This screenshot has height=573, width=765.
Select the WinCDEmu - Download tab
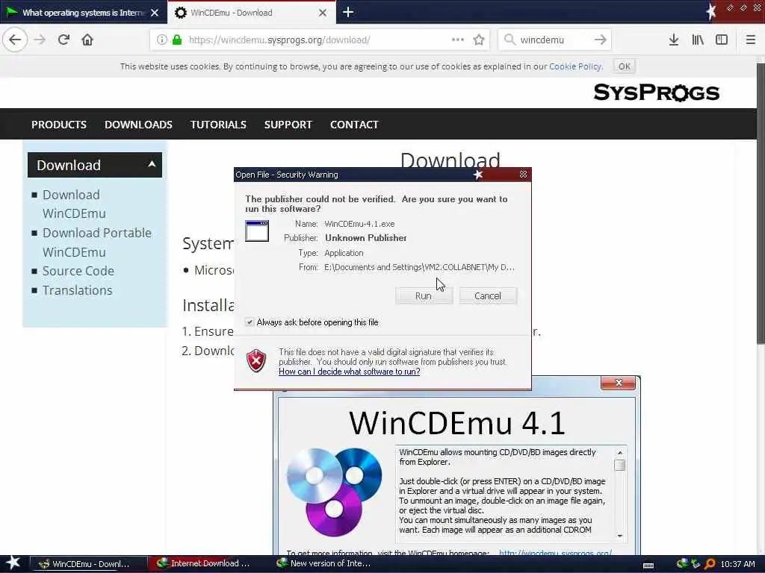click(252, 13)
